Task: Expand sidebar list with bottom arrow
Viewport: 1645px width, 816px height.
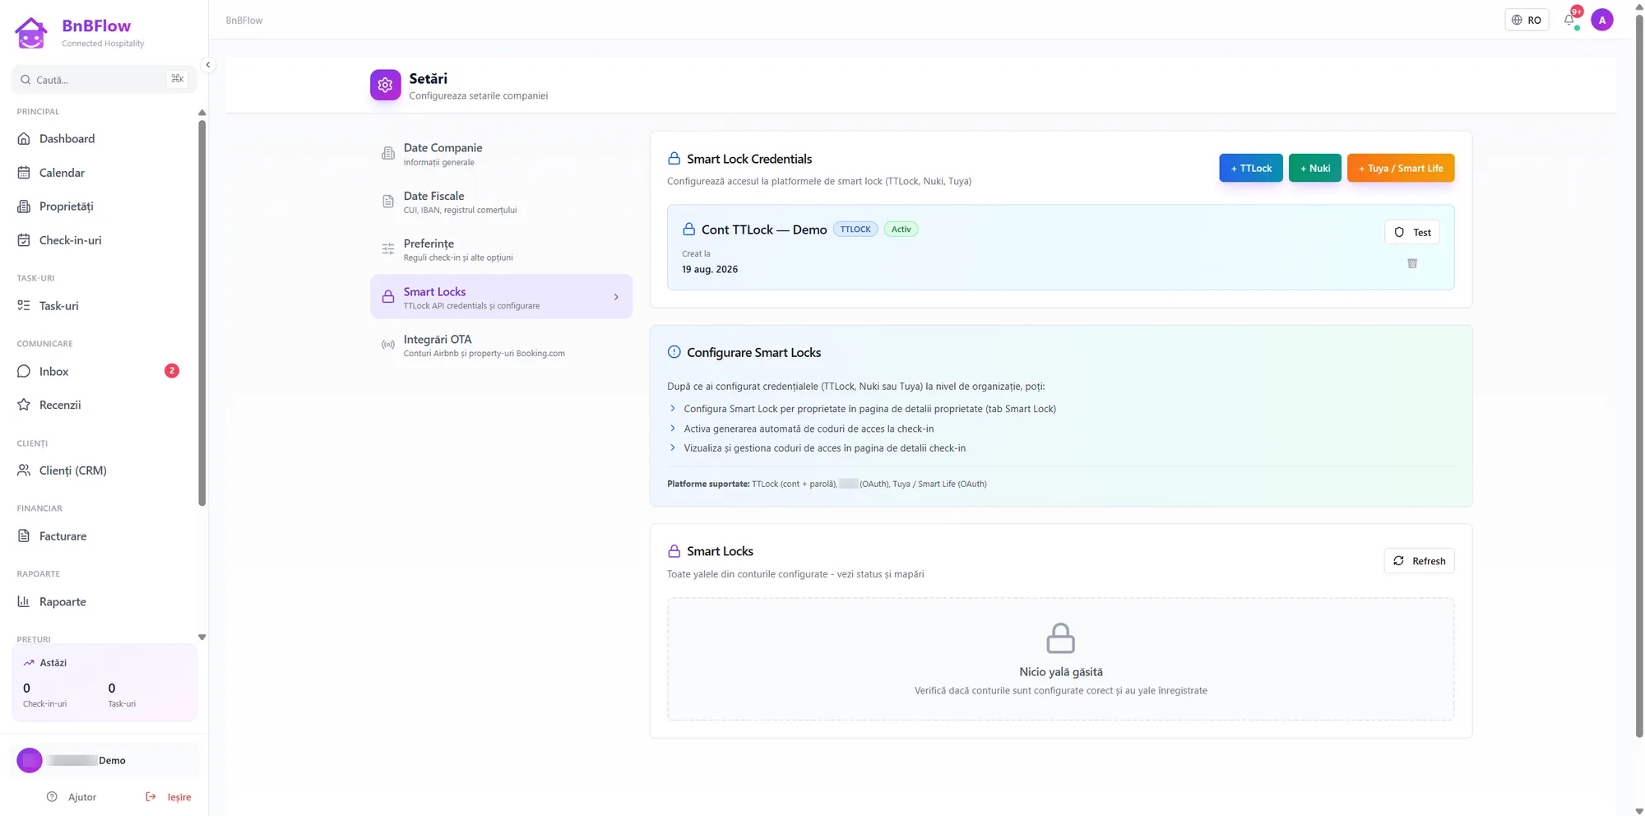Action: tap(202, 637)
